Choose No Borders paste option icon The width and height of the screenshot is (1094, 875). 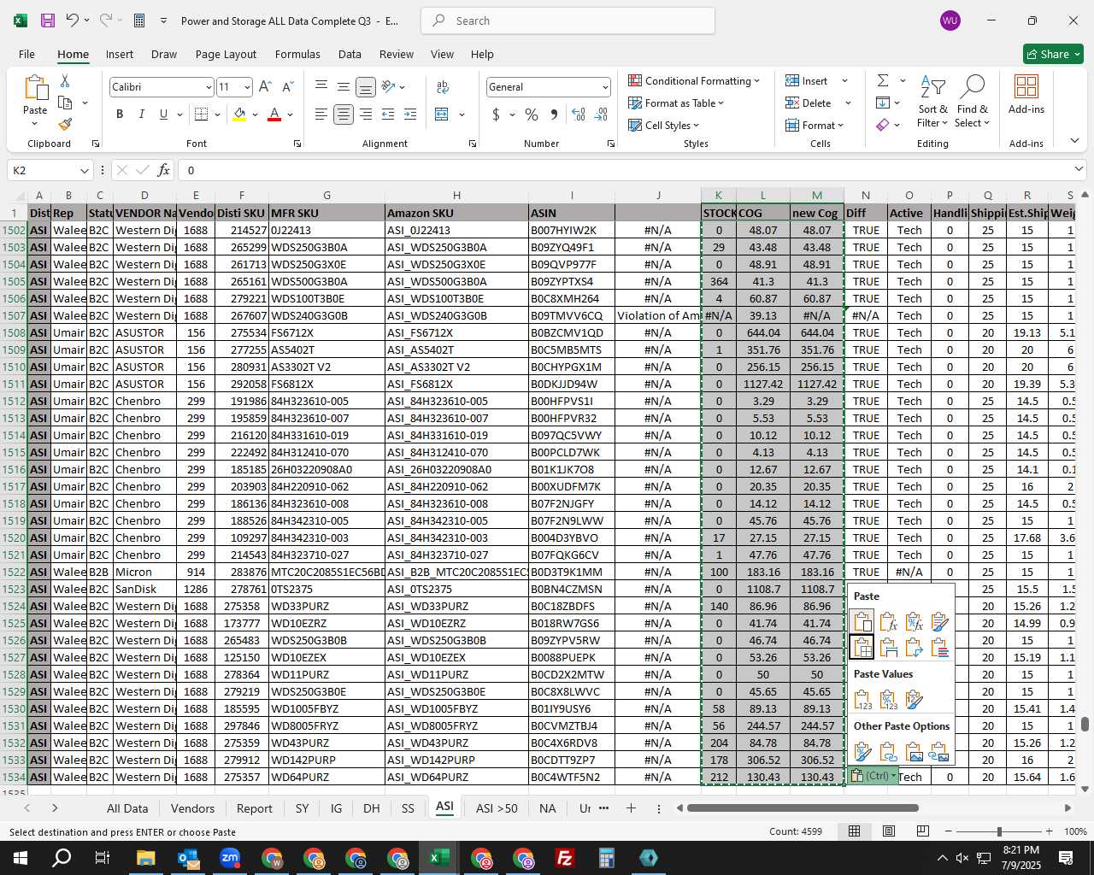(862, 648)
